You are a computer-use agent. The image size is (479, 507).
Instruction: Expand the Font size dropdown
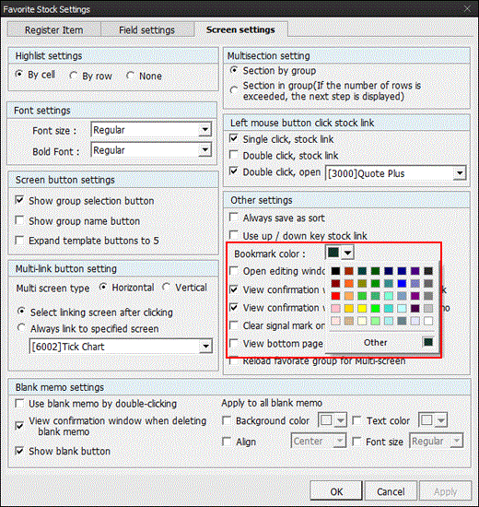point(204,130)
